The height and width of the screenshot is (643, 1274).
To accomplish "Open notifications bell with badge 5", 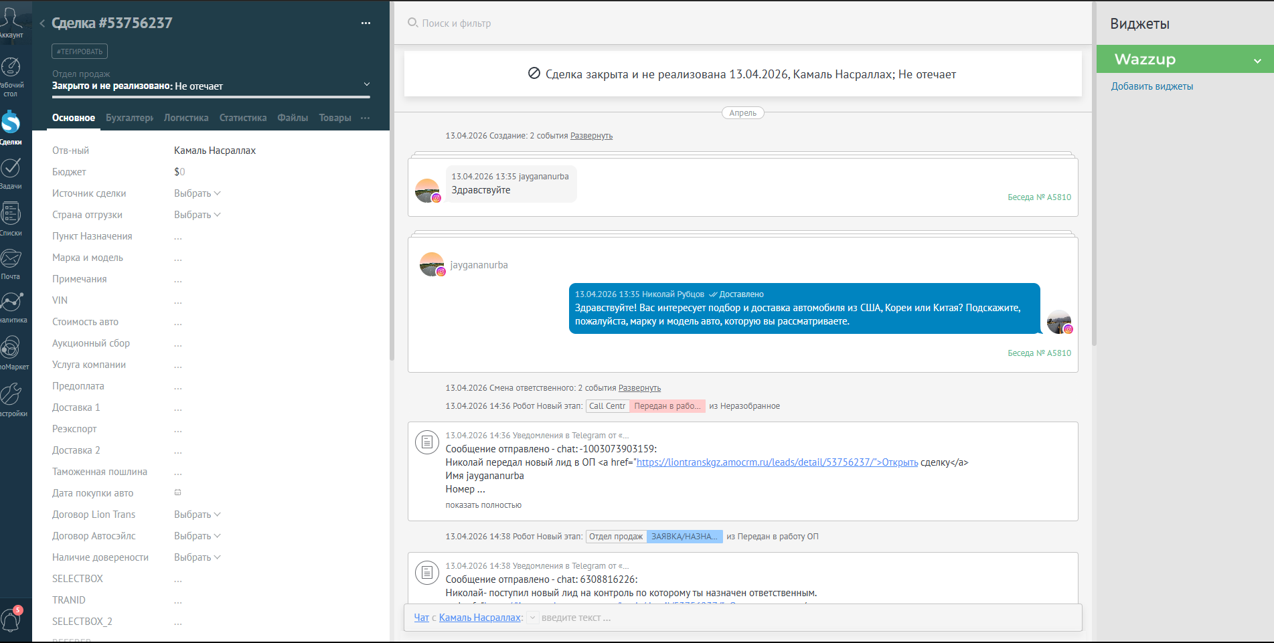I will tap(11, 619).
